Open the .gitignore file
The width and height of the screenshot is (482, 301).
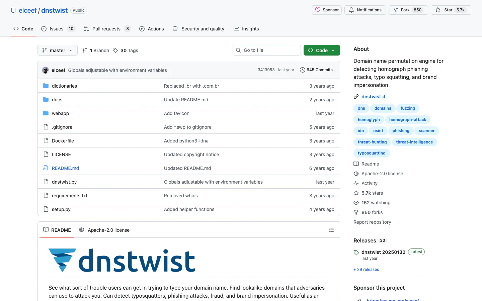click(62, 127)
